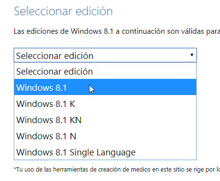Click the blue 'Seleccionar edición' page heading

(x=63, y=11)
